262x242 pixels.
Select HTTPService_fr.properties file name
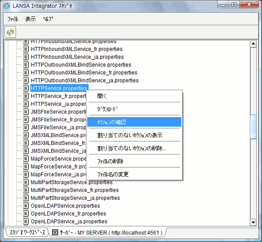tap(59, 96)
